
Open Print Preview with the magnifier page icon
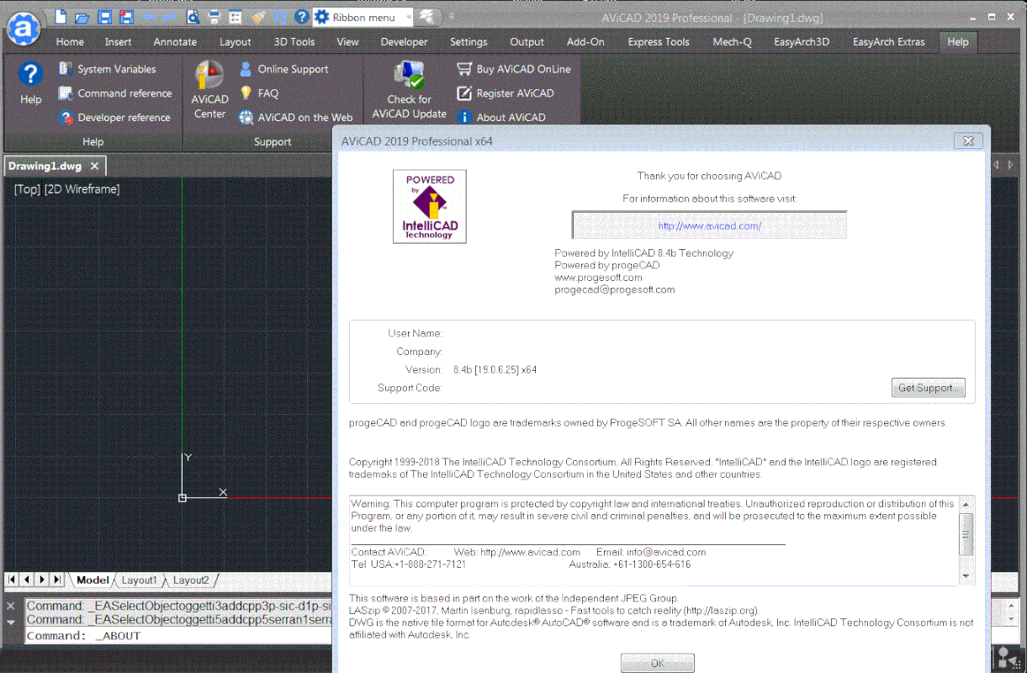coord(193,17)
